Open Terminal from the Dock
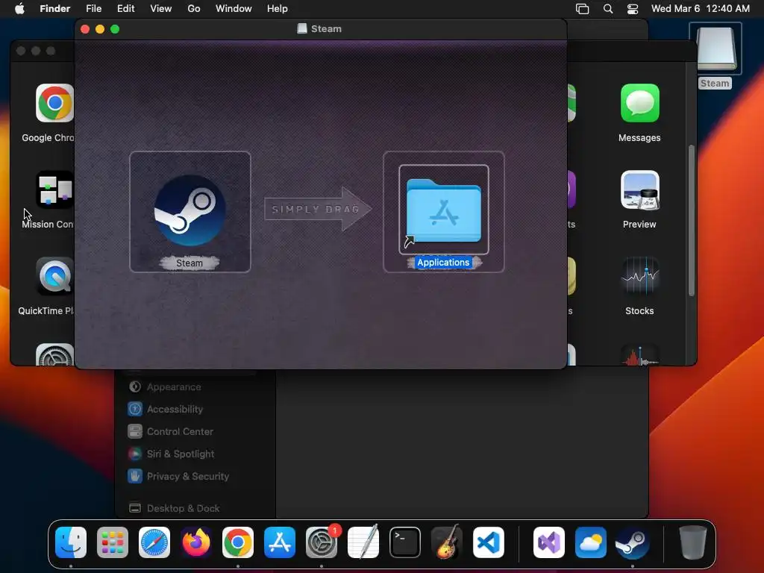 (x=405, y=542)
